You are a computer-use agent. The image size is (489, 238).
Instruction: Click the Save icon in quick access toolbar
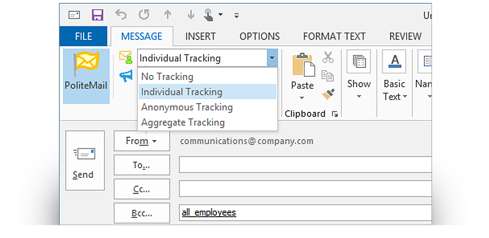coord(98,15)
